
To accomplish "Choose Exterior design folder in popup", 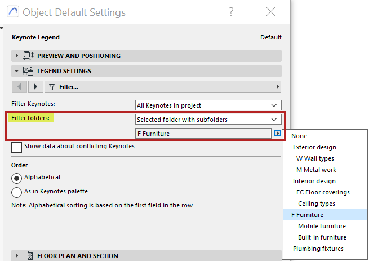I will coord(324,147).
